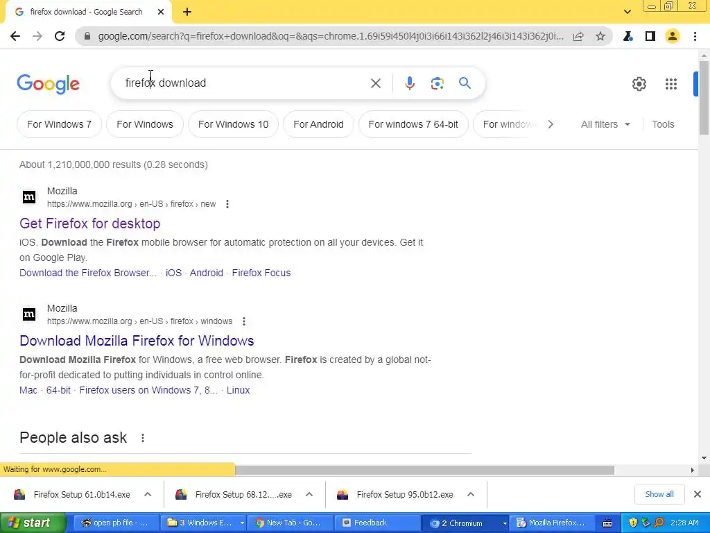Viewport: 710px width, 533px height.
Task: Click Mozilla favicon of the first result
Action: pos(29,196)
